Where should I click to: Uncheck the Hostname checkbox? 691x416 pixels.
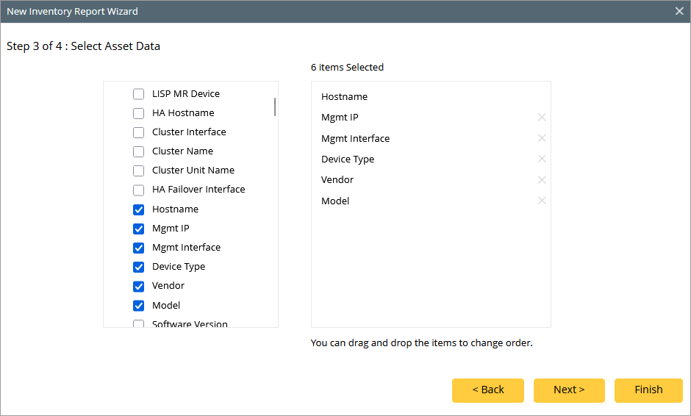click(x=138, y=209)
